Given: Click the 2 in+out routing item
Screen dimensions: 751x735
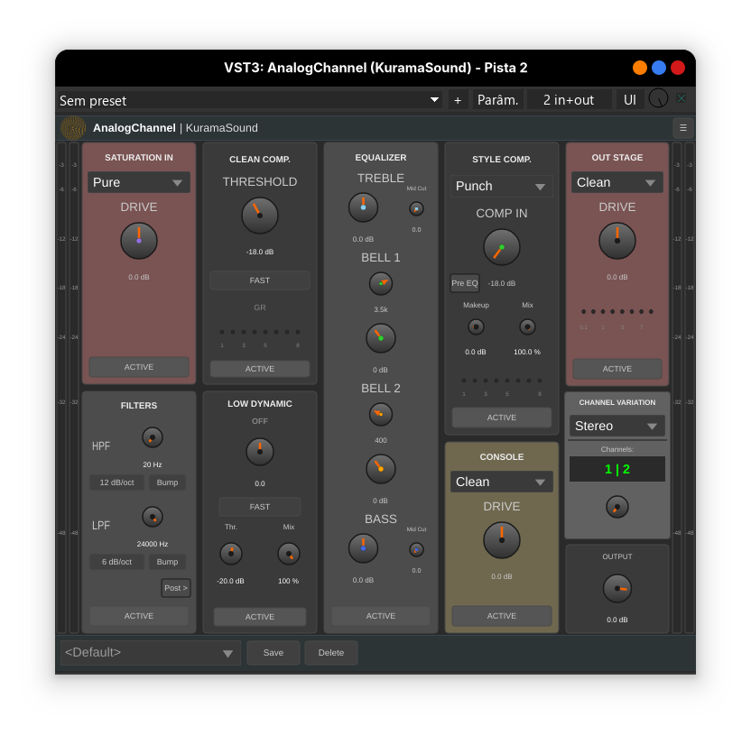Looking at the screenshot, I should tap(569, 99).
